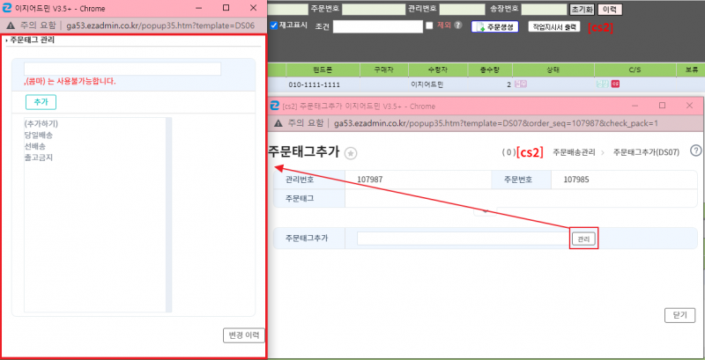This screenshot has height=360, width=705.
Task: Click the favorite star icon beside 주문태그추가
Action: point(351,153)
